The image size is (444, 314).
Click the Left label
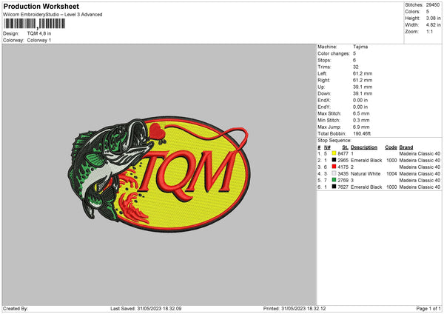322,73
